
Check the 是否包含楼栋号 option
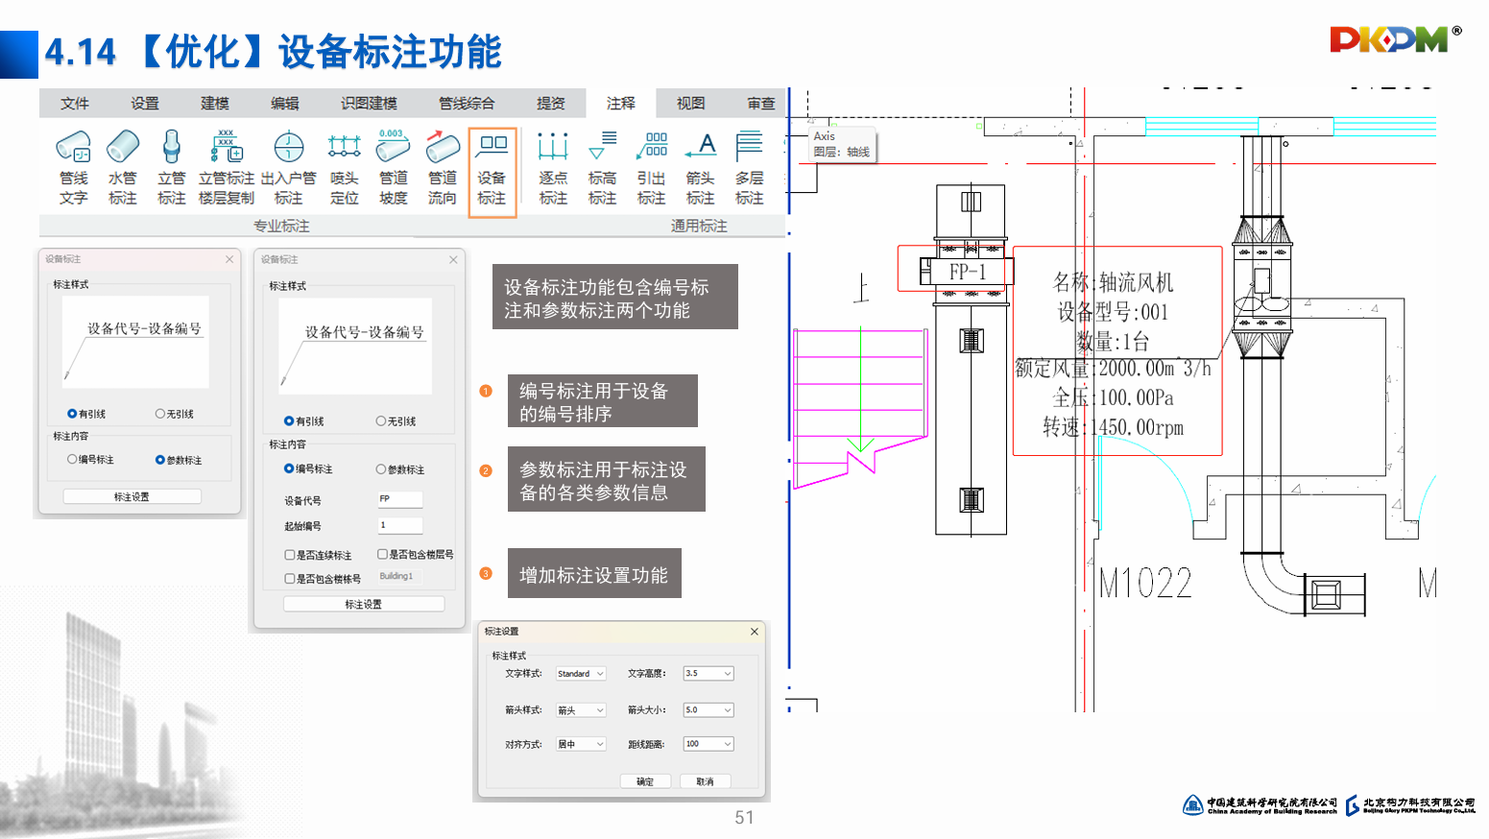click(x=290, y=579)
